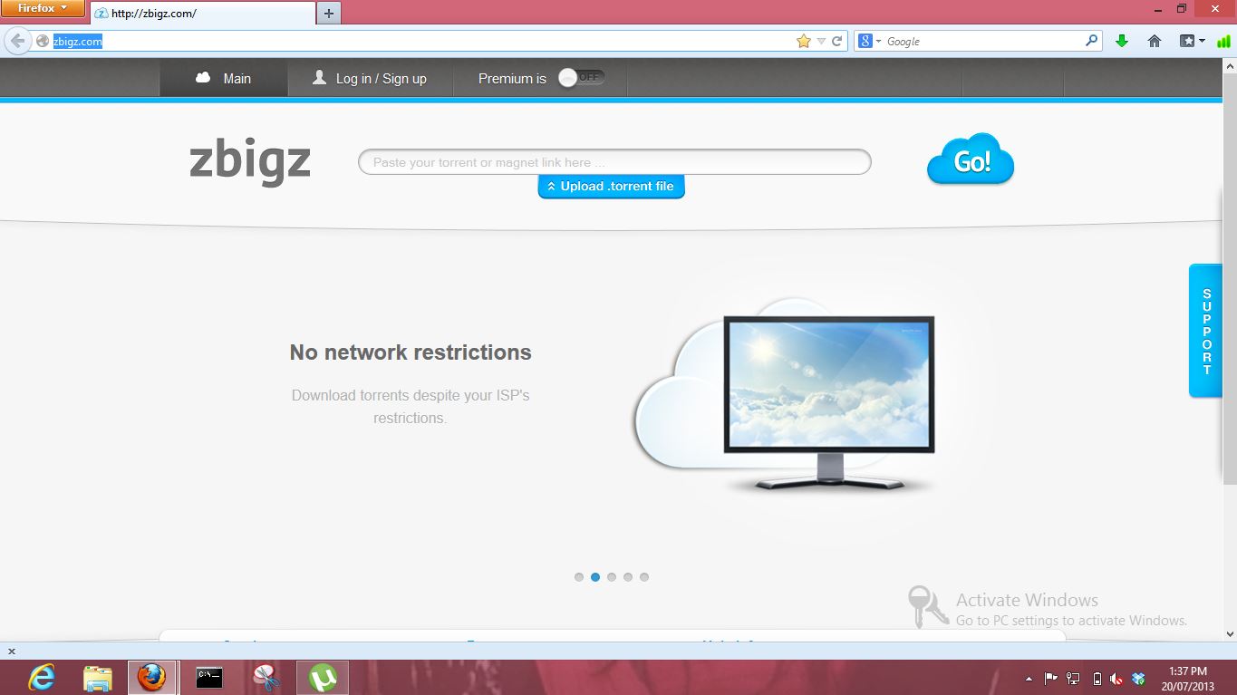The image size is (1237, 695).
Task: Open uTorrent from the taskbar
Action: coord(323,677)
